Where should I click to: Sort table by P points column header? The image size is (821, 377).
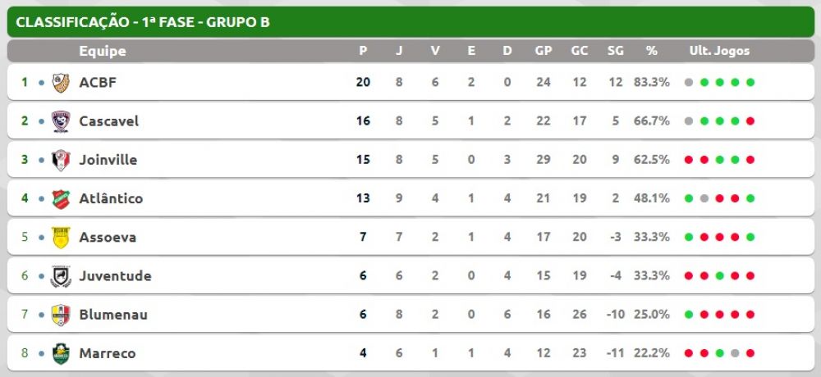click(x=363, y=52)
